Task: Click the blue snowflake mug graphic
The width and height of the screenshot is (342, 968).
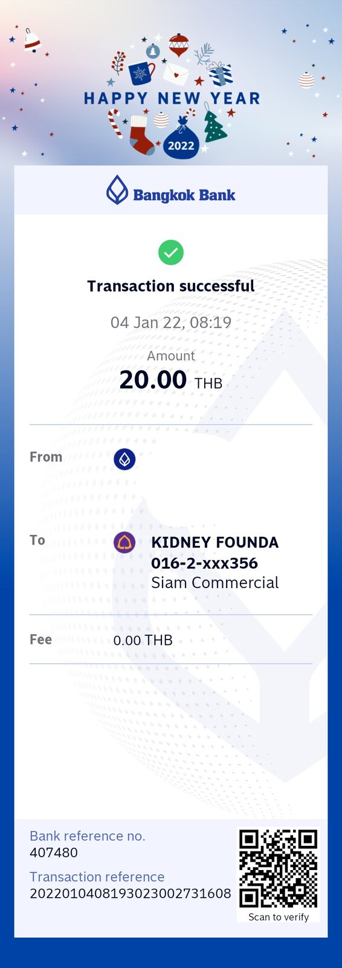Action: coord(141,73)
